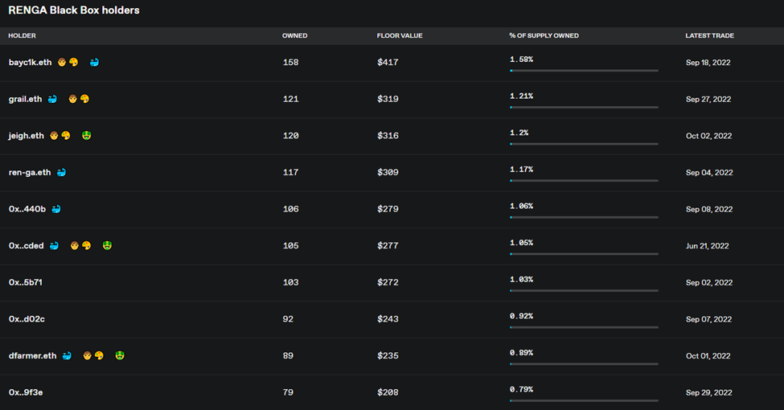Click the 0.79% supply progress bar
This screenshot has height=410, width=784.
[x=584, y=400]
